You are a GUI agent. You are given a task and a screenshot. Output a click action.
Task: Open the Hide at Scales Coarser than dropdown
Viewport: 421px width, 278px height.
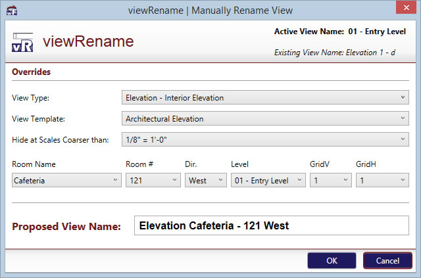coord(265,139)
